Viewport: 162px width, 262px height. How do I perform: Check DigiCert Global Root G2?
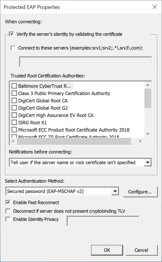pos(14,108)
